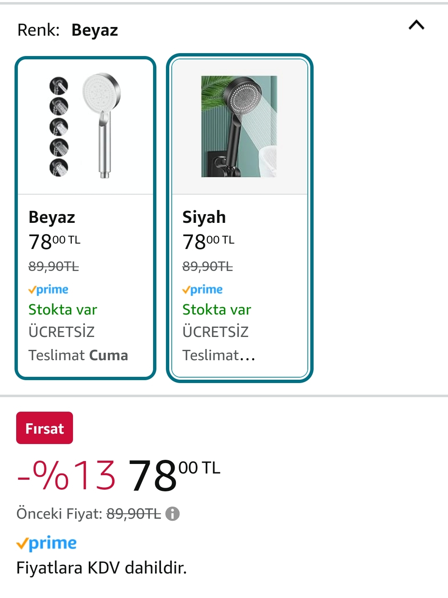Click the crossed-out 89,90TL in Önceki Fiyat
The image size is (448, 598).
134,514
